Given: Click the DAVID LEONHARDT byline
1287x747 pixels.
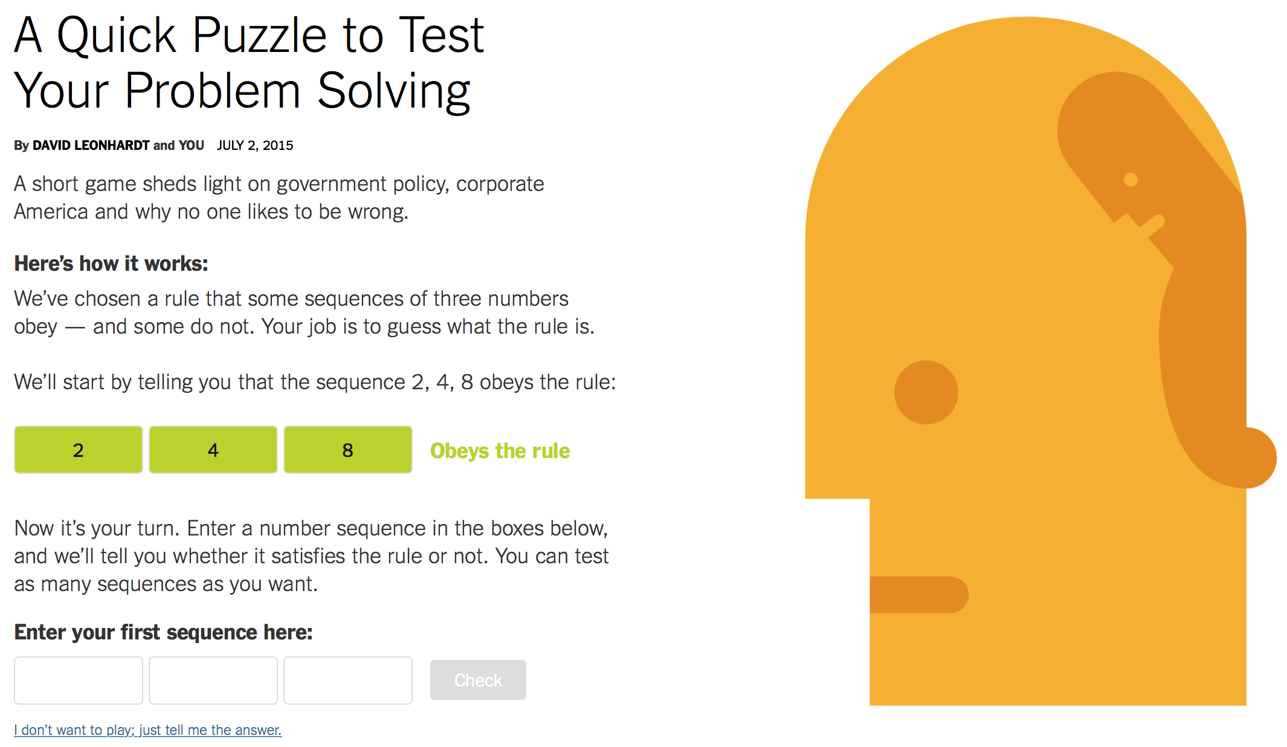Looking at the screenshot, I should [x=91, y=145].
